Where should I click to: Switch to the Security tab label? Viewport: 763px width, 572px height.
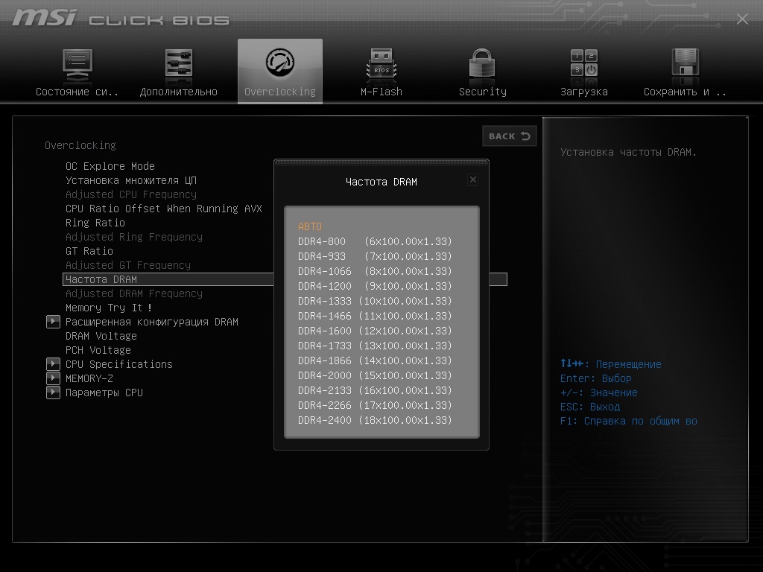pyautogui.click(x=483, y=92)
